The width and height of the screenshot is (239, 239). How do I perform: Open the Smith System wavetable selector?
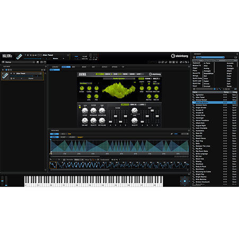(x=119, y=79)
